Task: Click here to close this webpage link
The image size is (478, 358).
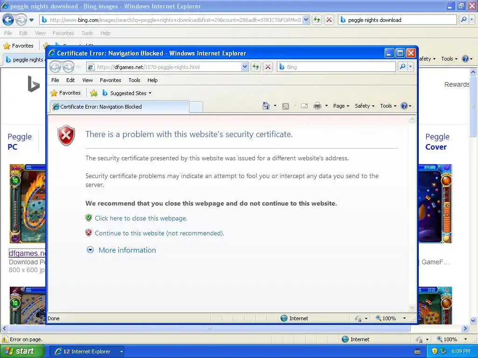Action: coord(141,218)
